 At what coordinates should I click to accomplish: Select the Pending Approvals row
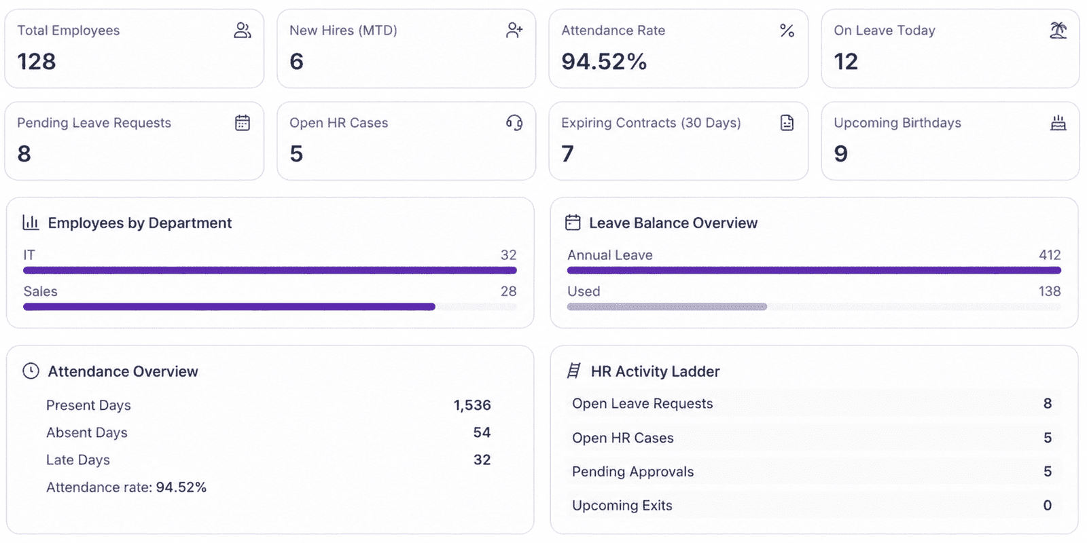tap(814, 472)
